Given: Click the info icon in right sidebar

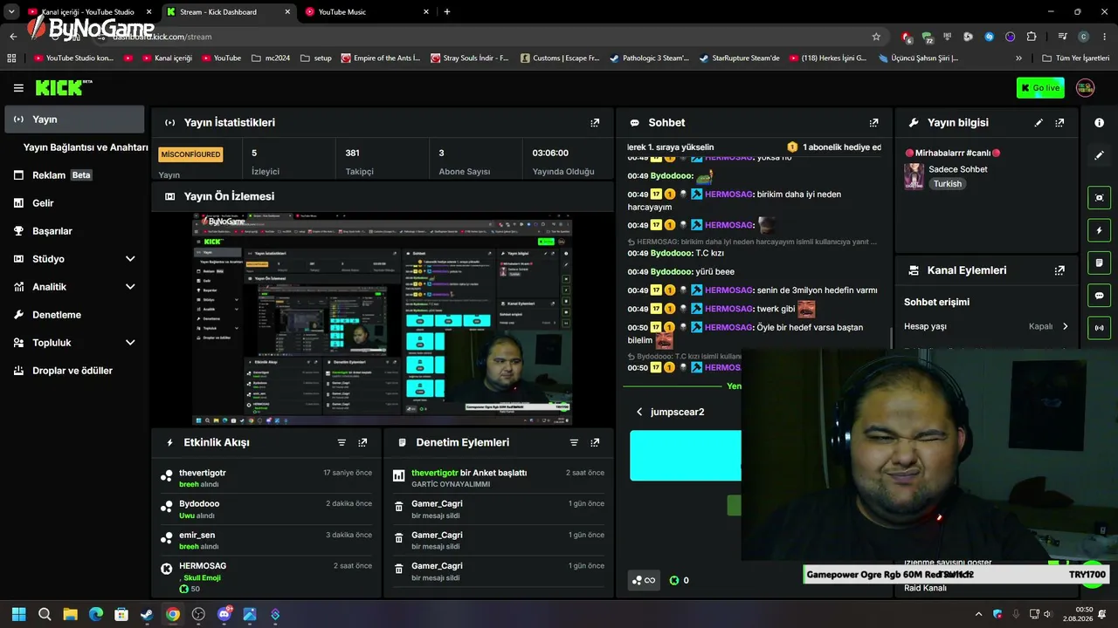Looking at the screenshot, I should (1099, 123).
